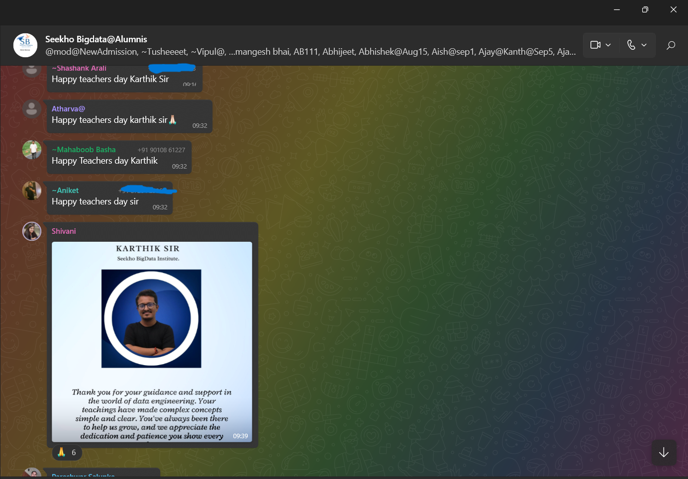Click phone number +91 90108 61227

161,150
